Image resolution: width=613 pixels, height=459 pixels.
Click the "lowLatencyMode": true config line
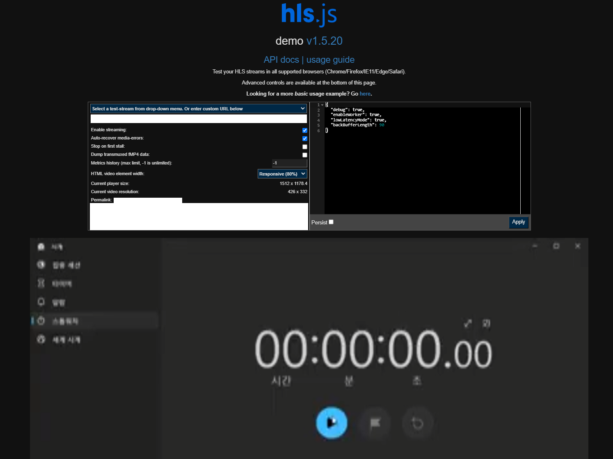pyautogui.click(x=359, y=120)
